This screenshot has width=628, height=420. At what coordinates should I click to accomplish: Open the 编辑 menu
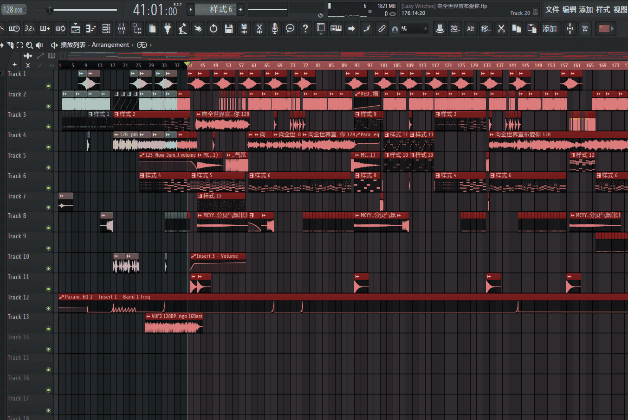[569, 9]
